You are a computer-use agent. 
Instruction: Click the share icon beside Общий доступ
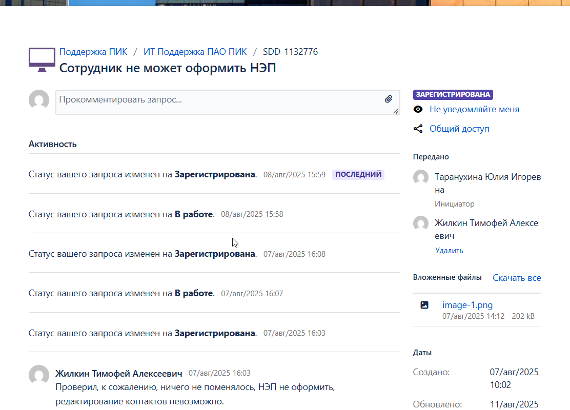tap(418, 129)
